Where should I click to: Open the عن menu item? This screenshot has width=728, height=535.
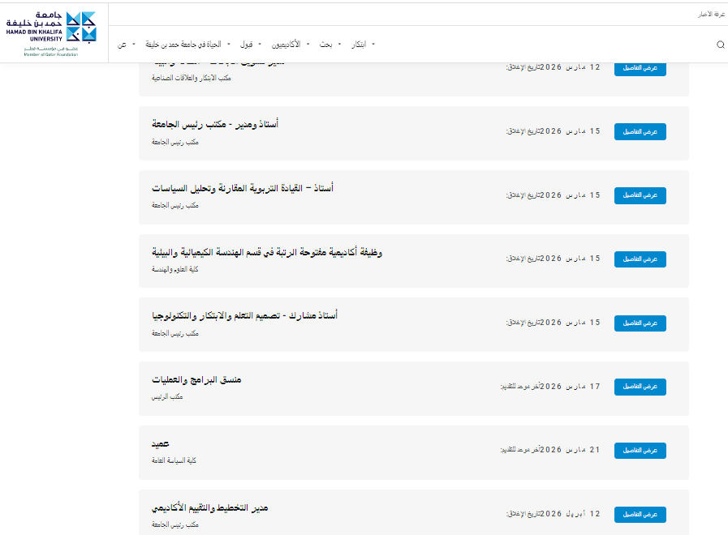123,45
